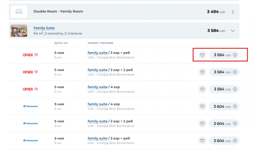The height and width of the screenshot is (152, 259).
Task: Select 3 604 USD price for Intourist 4 взр
Action: coord(224,106)
